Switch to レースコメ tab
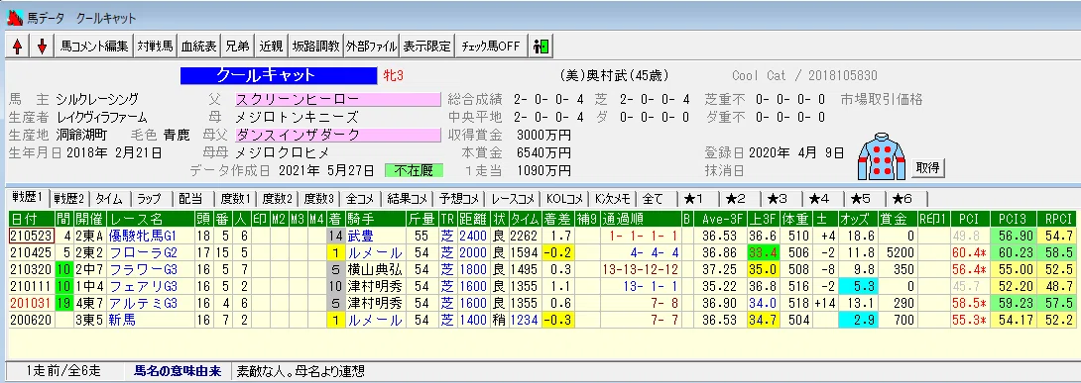Screen dimensions: 1081x383 pos(512,199)
